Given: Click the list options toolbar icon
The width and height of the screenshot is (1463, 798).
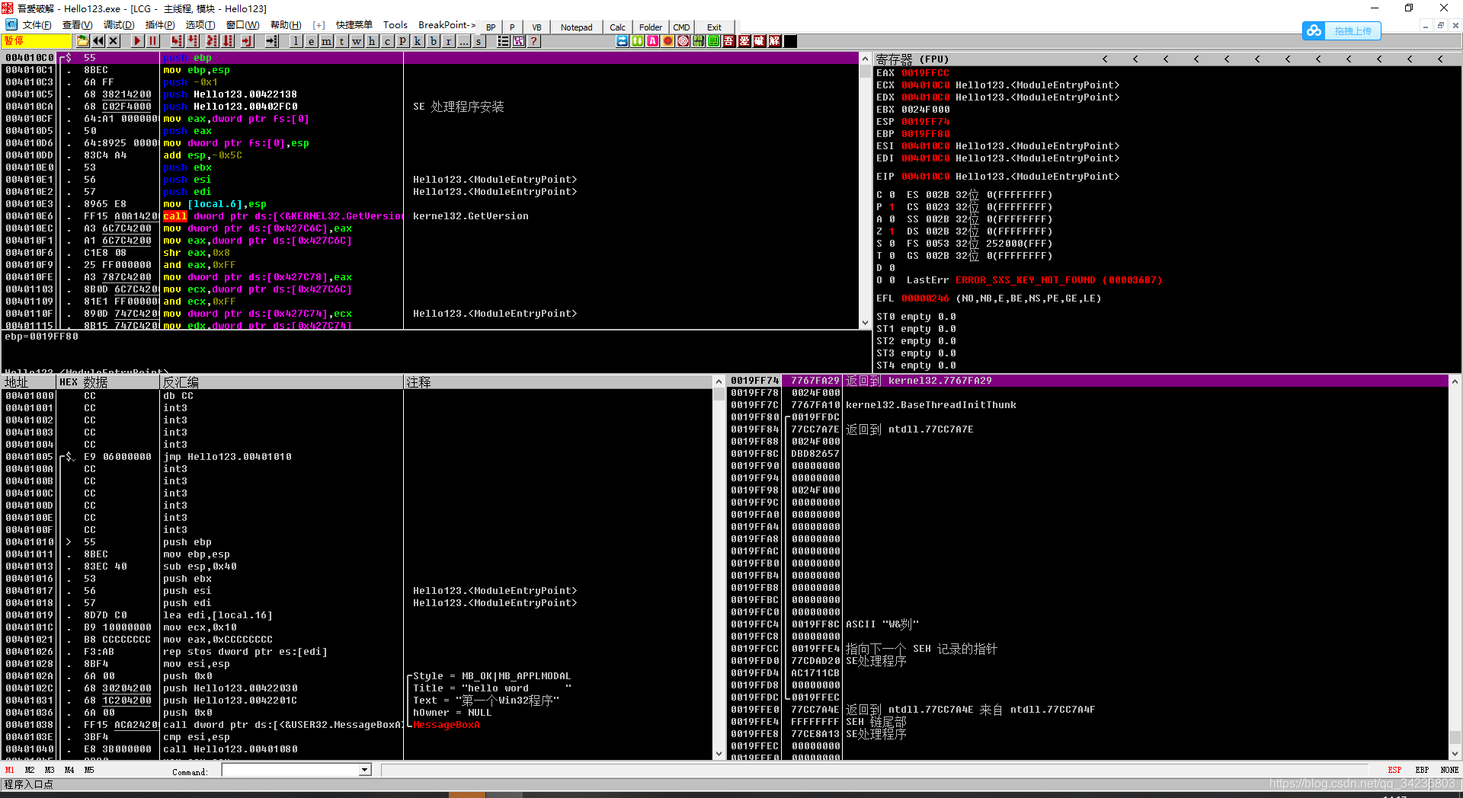Looking at the screenshot, I should pos(503,41).
